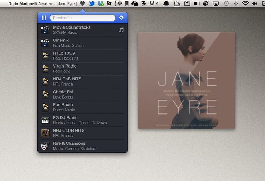The image size is (265, 181).
Task: Click the Pop, Rock Hits subtitle
Action: tap(66, 58)
